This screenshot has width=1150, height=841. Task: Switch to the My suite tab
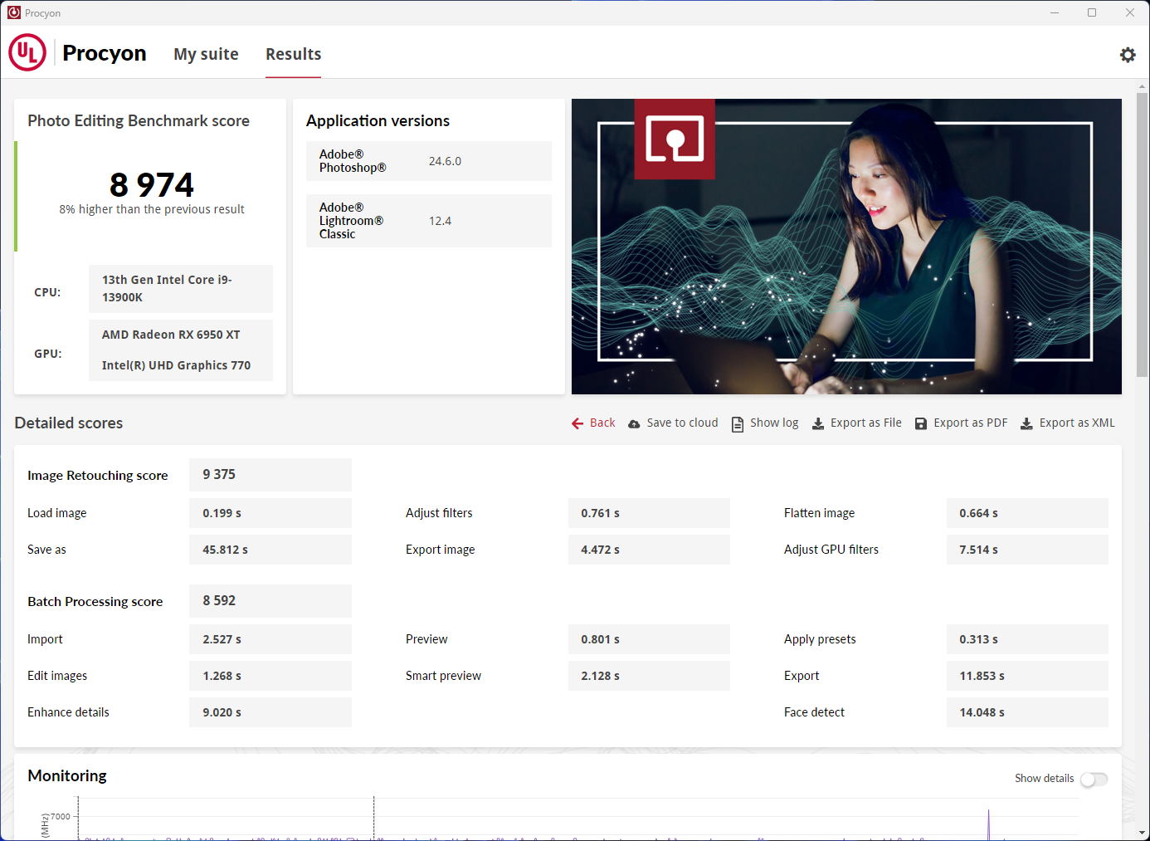click(206, 55)
